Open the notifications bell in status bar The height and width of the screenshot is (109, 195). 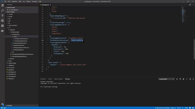click(193, 108)
